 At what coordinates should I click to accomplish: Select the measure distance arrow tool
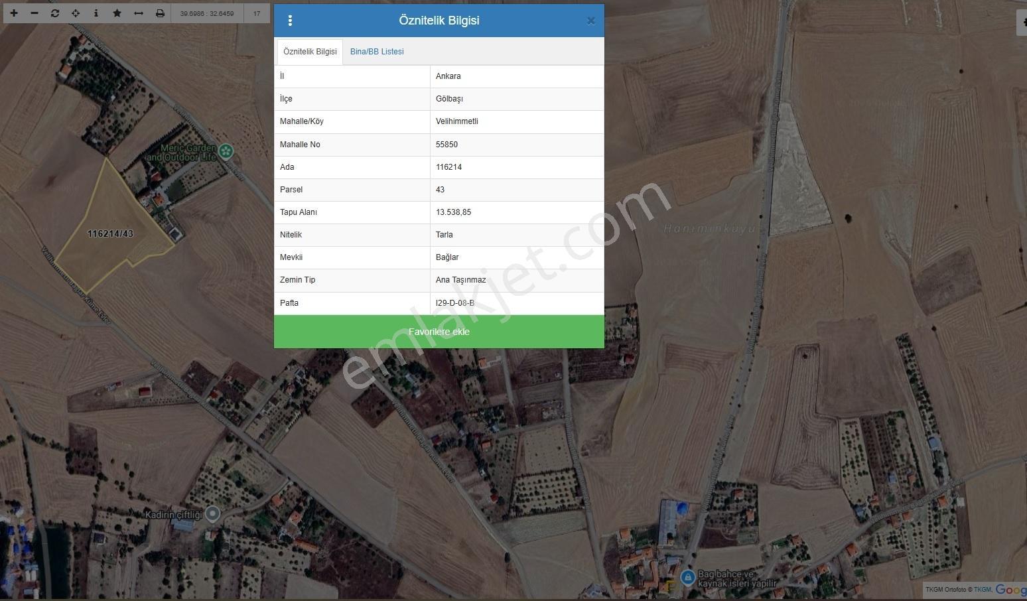[x=139, y=13]
